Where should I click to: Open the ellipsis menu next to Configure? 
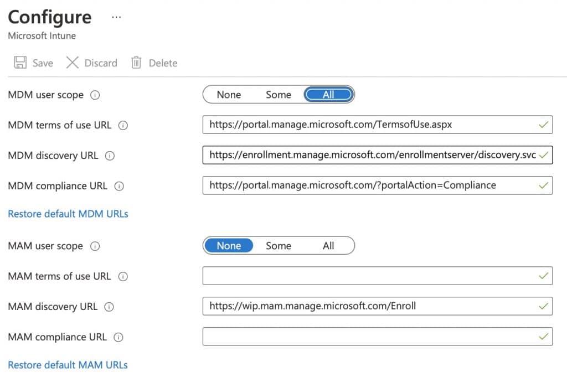pyautogui.click(x=116, y=17)
